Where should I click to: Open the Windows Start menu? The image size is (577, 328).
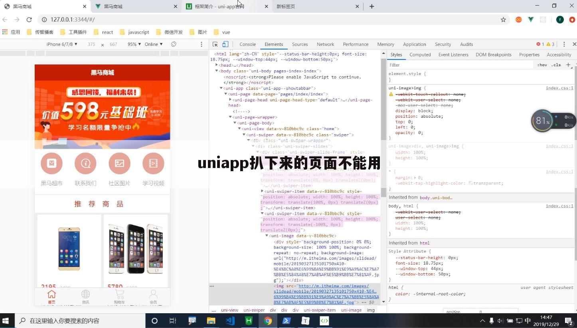click(x=6, y=320)
